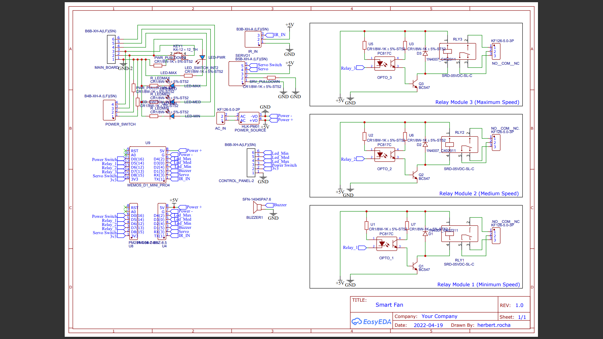This screenshot has width=603, height=339.
Task: Click the MAIN_BOARD B6B-XH-A connector
Action: [111, 49]
